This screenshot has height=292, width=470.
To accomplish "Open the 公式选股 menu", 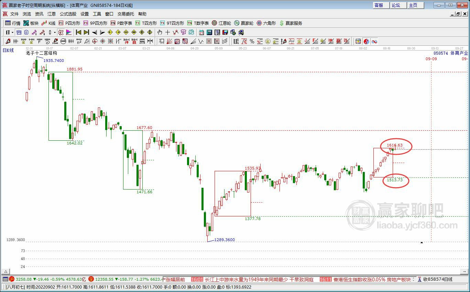I will pos(68,14).
